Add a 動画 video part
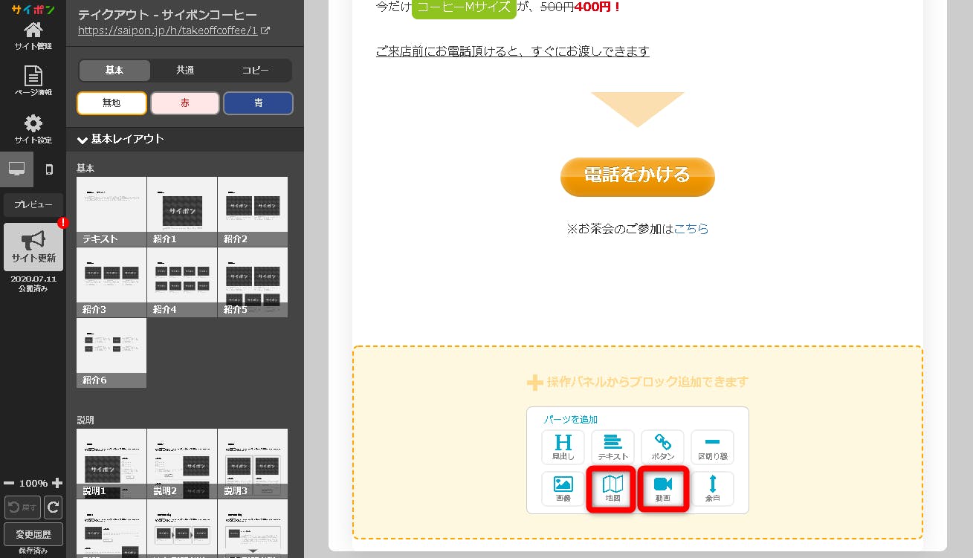The image size is (973, 558). (x=662, y=489)
